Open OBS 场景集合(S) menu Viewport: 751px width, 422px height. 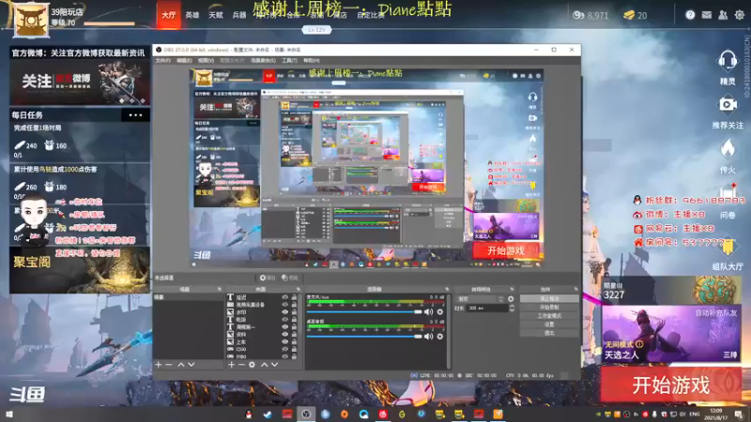(263, 61)
